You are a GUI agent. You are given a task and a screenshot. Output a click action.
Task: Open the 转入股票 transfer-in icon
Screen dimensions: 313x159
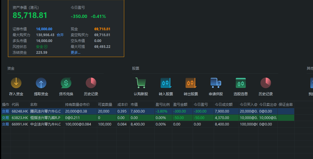click(x=166, y=83)
